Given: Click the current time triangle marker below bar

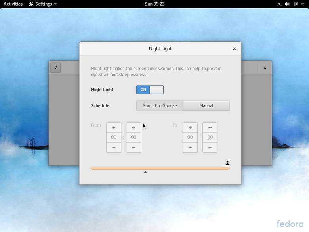Looking at the screenshot, I should tap(145, 172).
